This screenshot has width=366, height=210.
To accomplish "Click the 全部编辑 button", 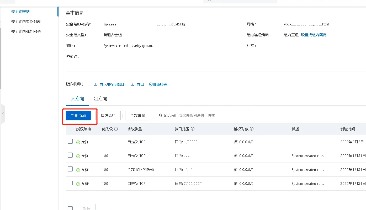I will [x=138, y=116].
